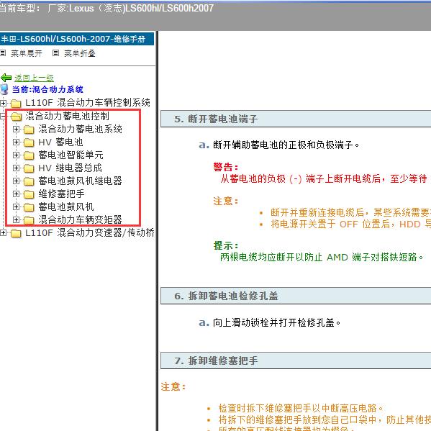Expand L110F 混合动力变速器/传动桥 node
Screen dimensions: 431x431
coord(3,232)
